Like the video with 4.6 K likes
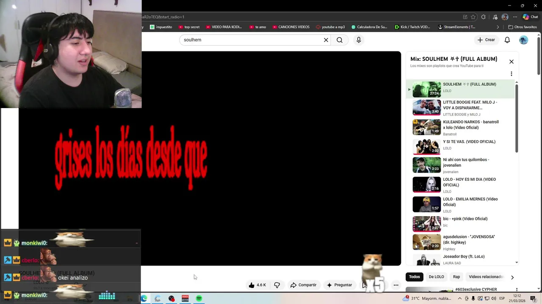The height and width of the screenshot is (304, 542). tap(257, 285)
